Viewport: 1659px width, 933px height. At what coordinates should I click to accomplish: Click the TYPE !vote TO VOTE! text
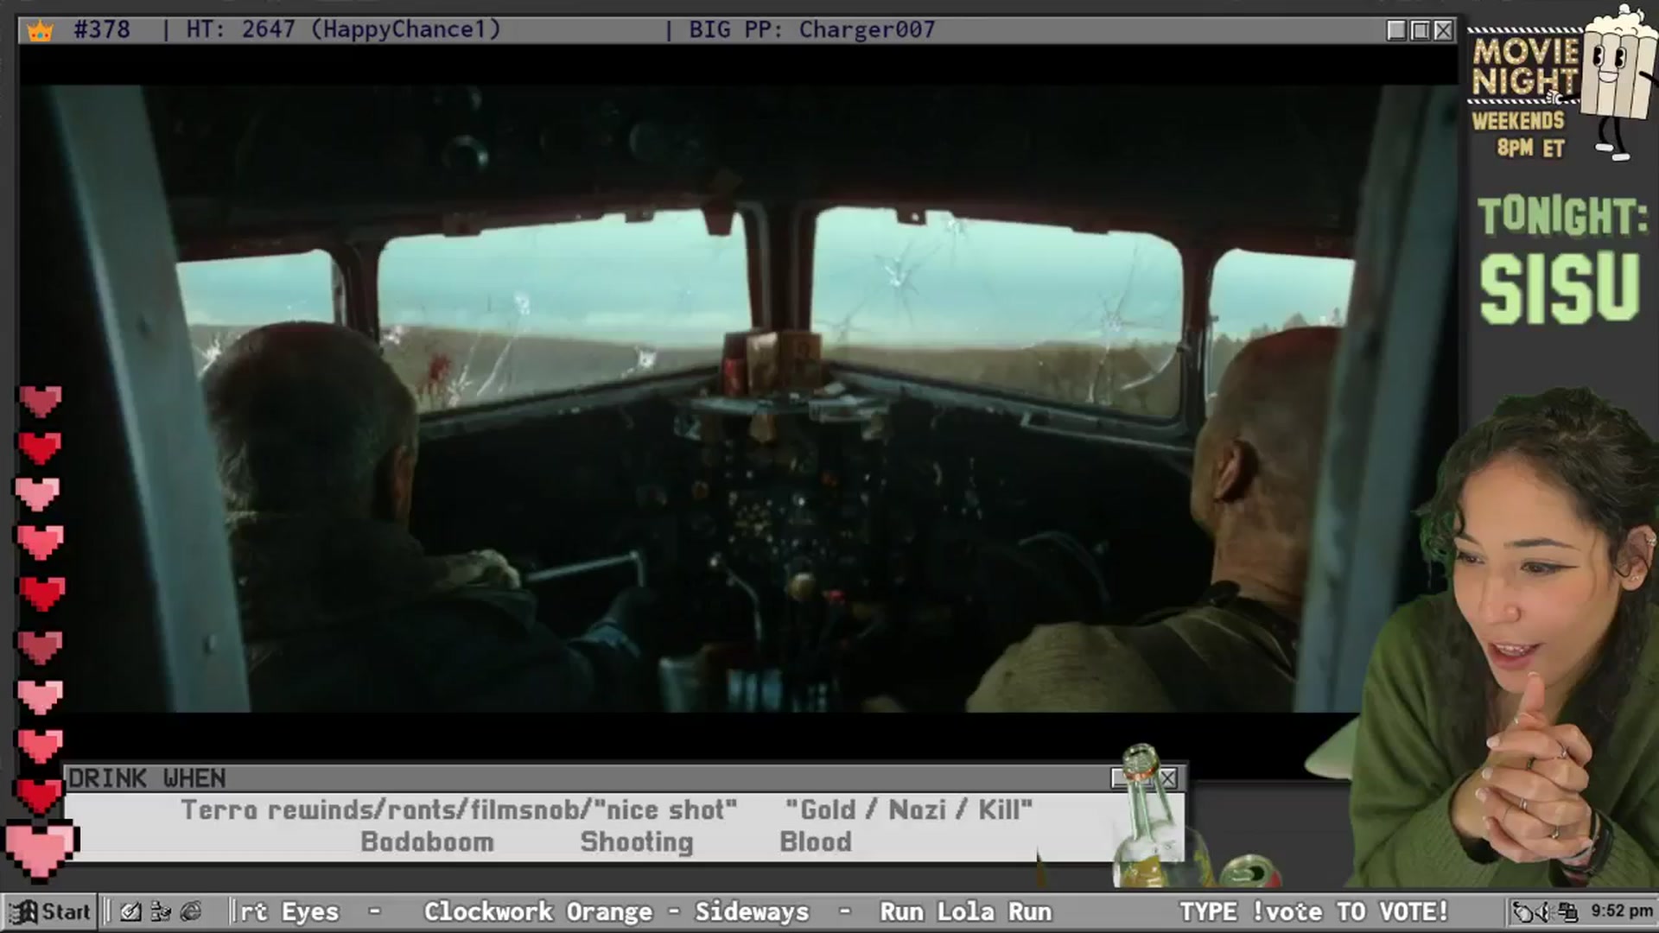[1314, 911]
